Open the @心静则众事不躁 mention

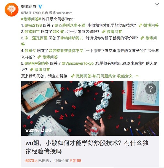click(70, 25)
